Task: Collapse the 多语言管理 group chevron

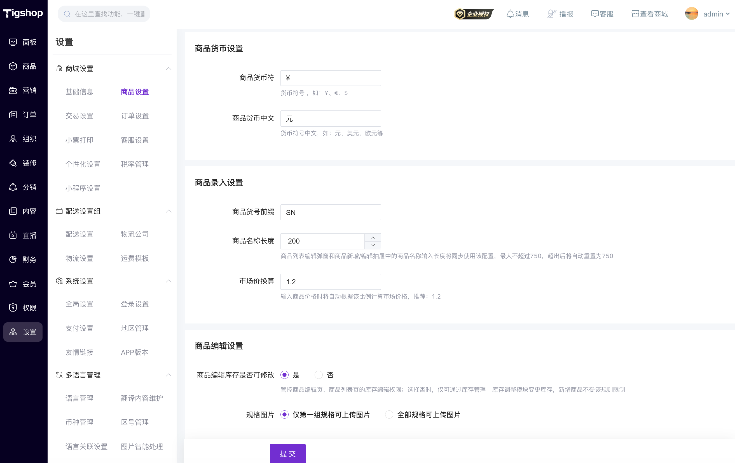Action: 168,375
